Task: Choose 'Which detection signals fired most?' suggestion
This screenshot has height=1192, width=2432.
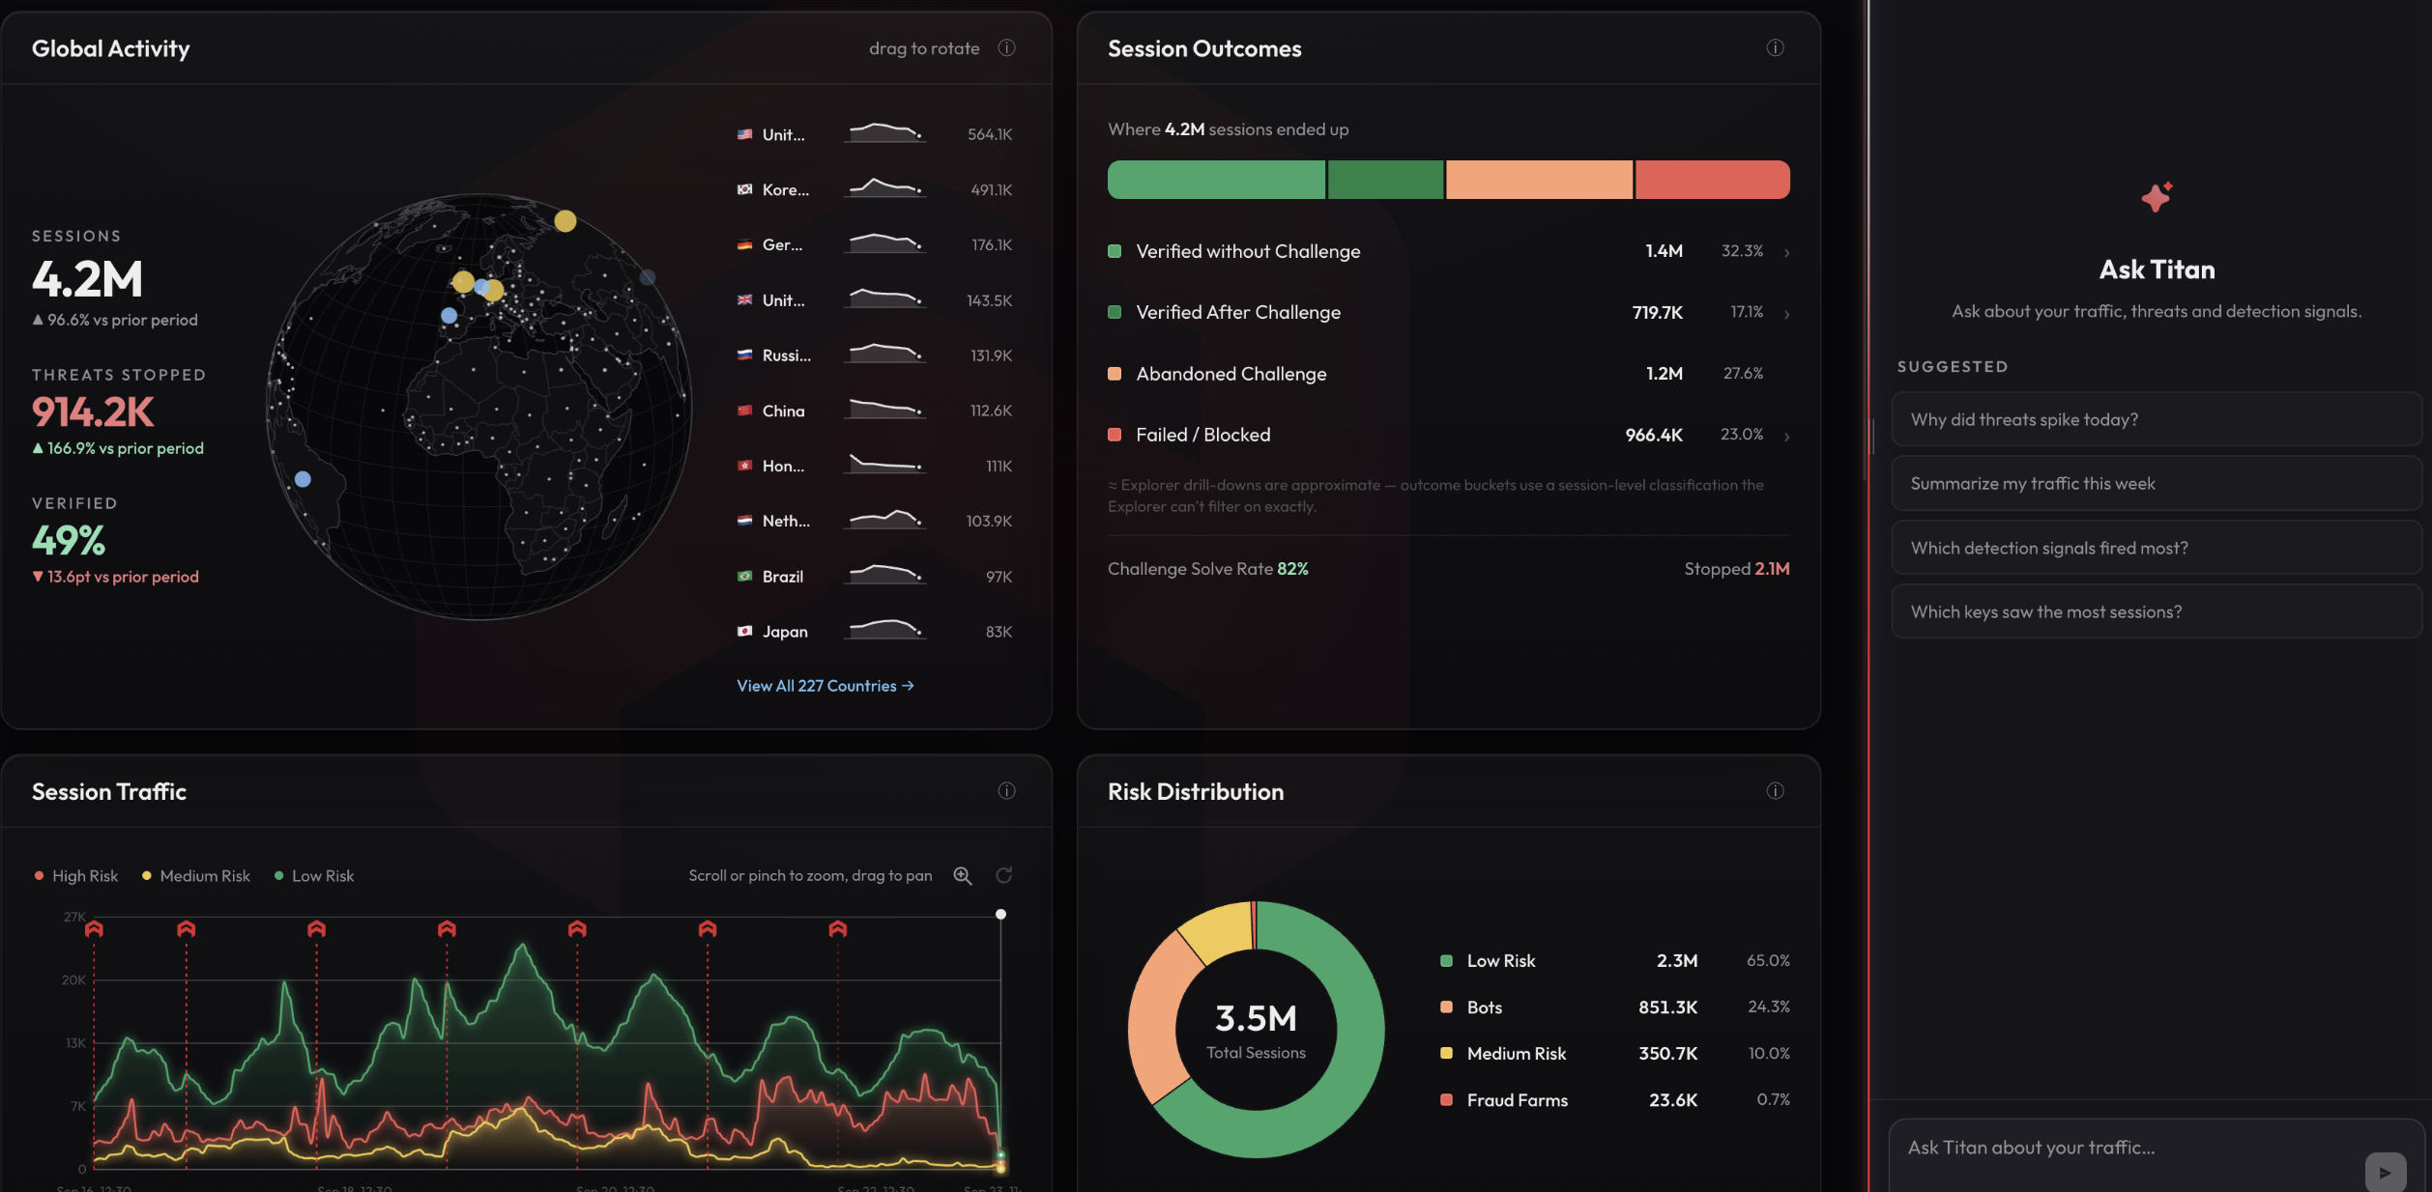Action: click(x=2156, y=548)
